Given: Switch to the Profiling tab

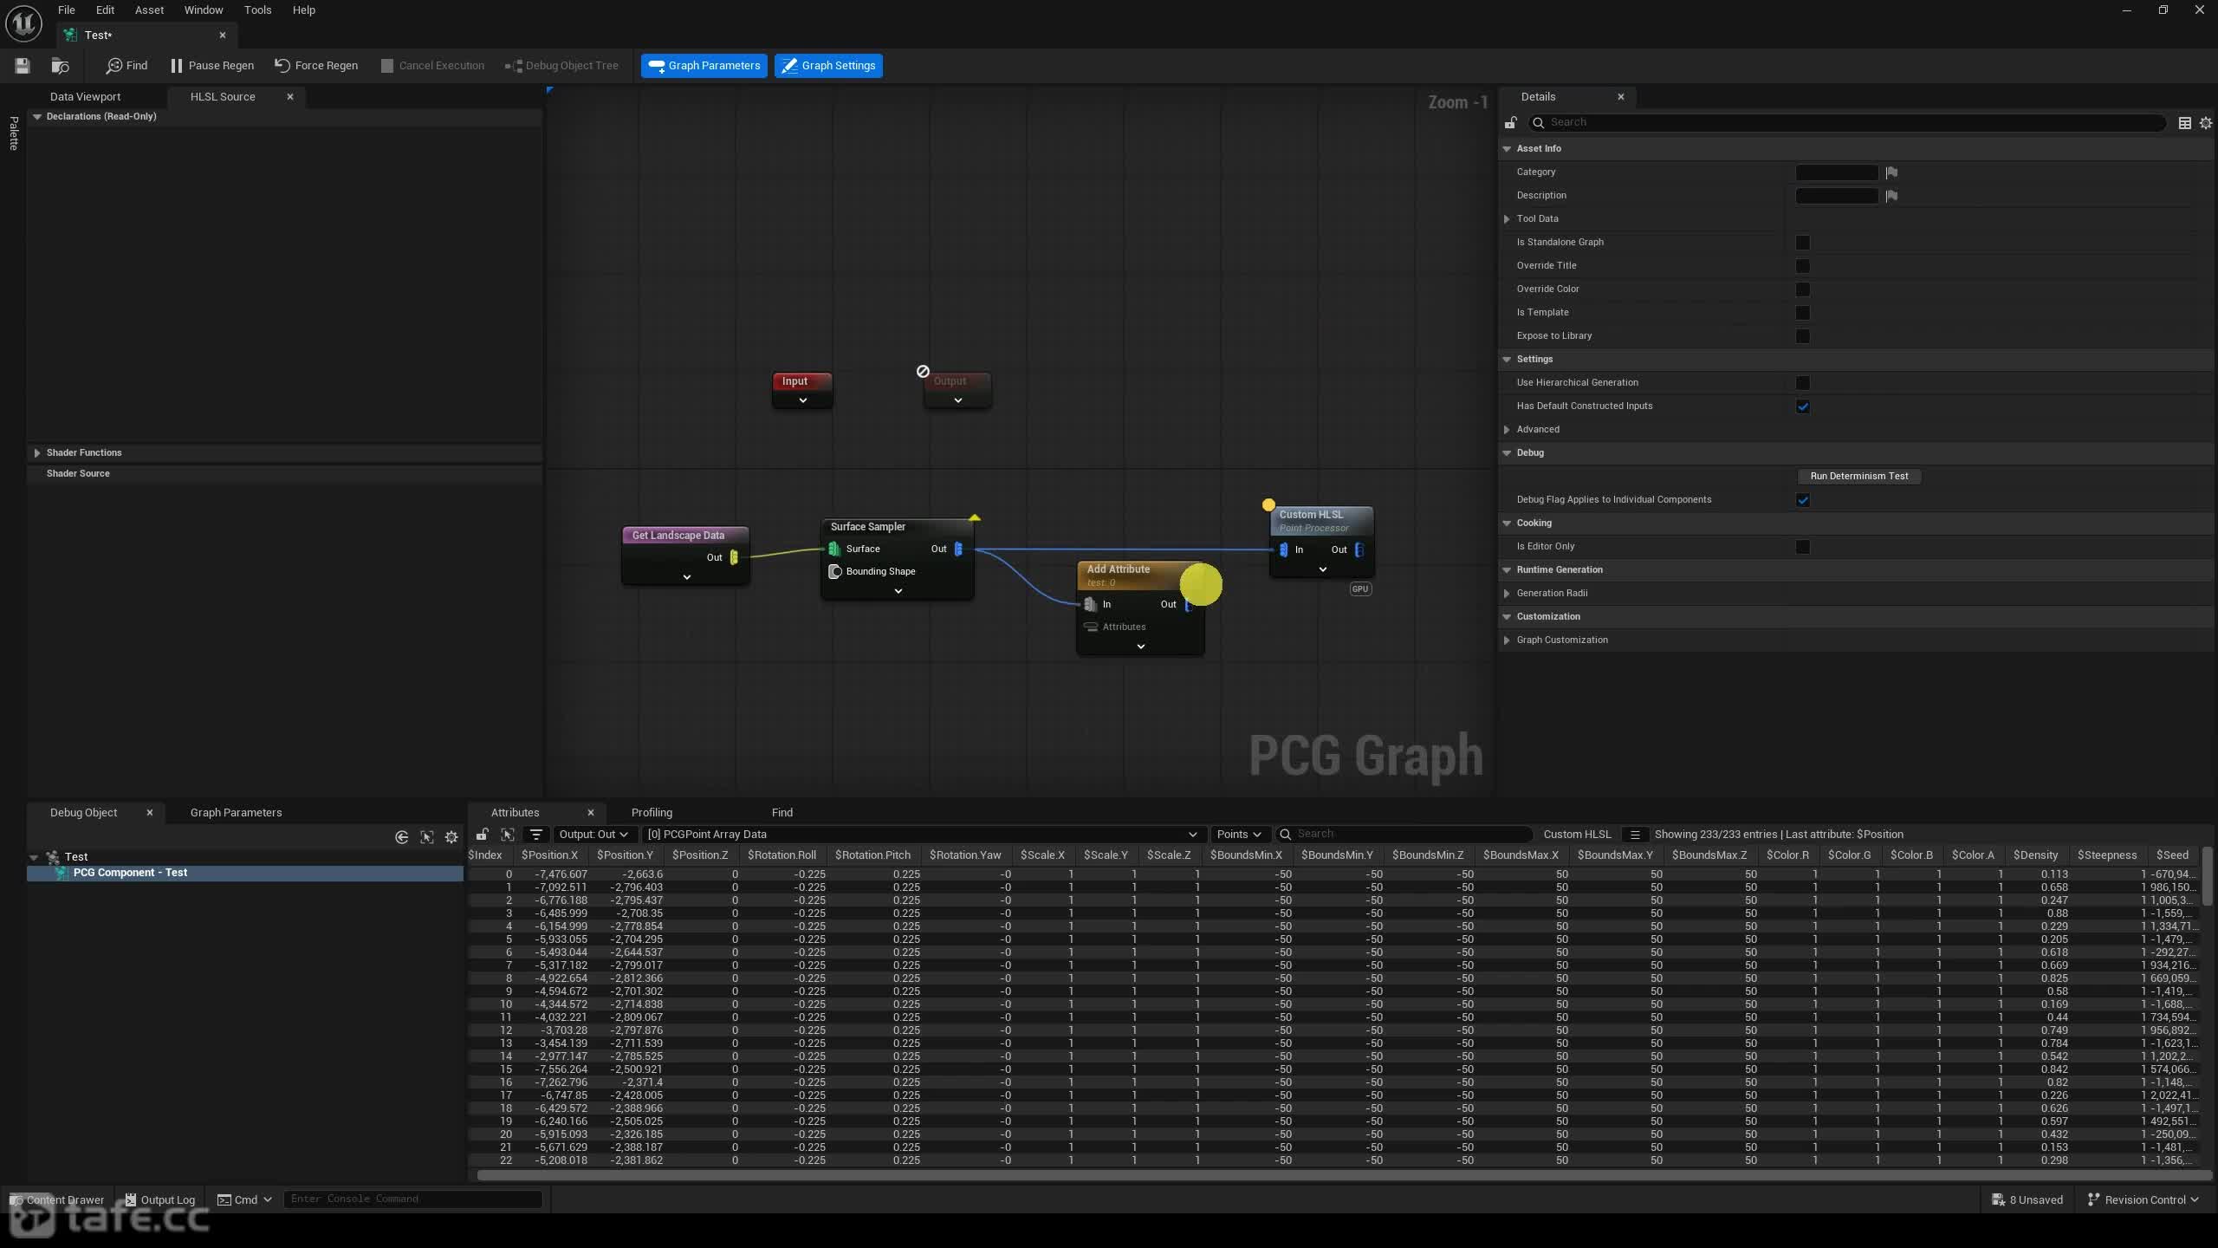Looking at the screenshot, I should tap(652, 813).
